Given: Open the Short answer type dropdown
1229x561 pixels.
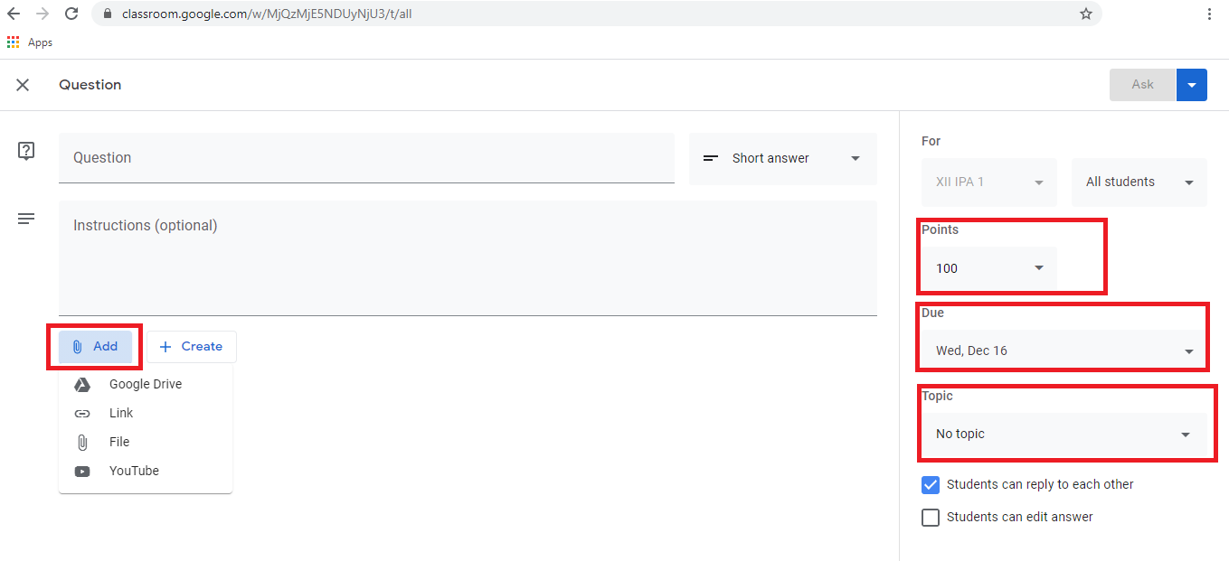Looking at the screenshot, I should click(782, 159).
